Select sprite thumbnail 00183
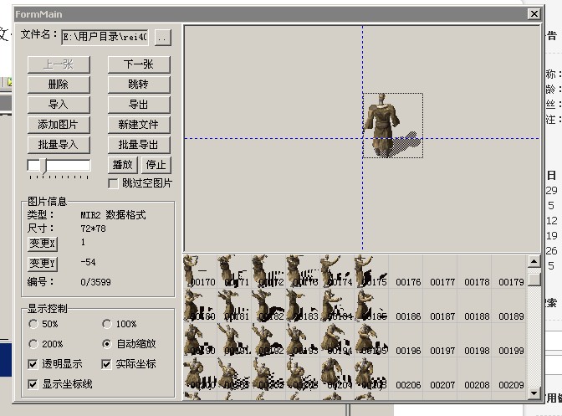 coord(303,306)
